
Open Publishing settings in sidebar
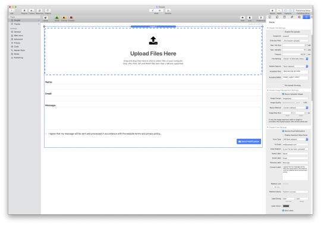pyautogui.click(x=18, y=58)
